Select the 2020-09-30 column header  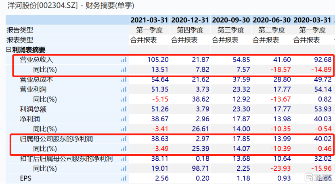(231, 20)
